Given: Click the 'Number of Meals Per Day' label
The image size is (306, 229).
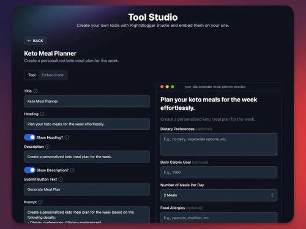Looking at the screenshot, I should point(182,185).
